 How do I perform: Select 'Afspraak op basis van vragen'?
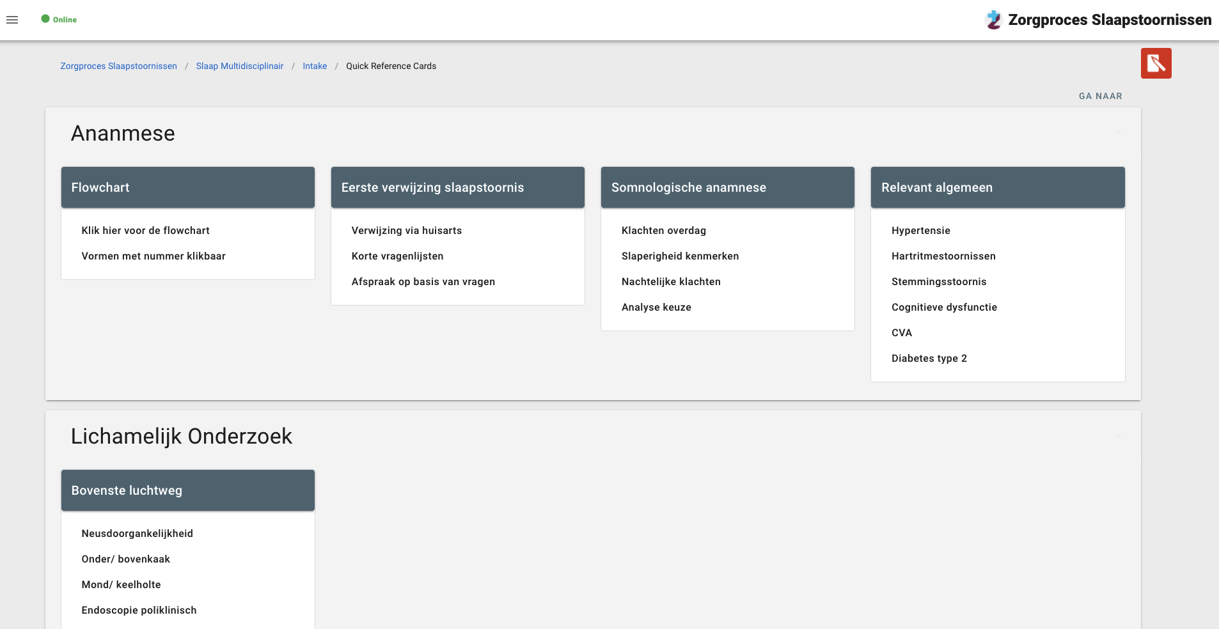click(x=423, y=281)
